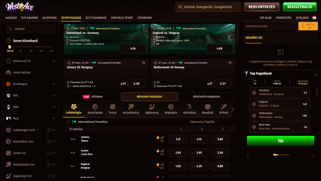Viewport: 321px width, 181px height.
Task: Open the Következő Fogadások tab
Action: [207, 97]
